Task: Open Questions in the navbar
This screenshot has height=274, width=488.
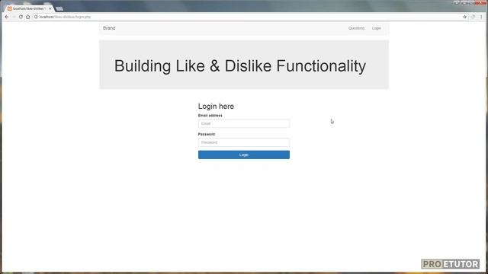Action: coord(356,28)
